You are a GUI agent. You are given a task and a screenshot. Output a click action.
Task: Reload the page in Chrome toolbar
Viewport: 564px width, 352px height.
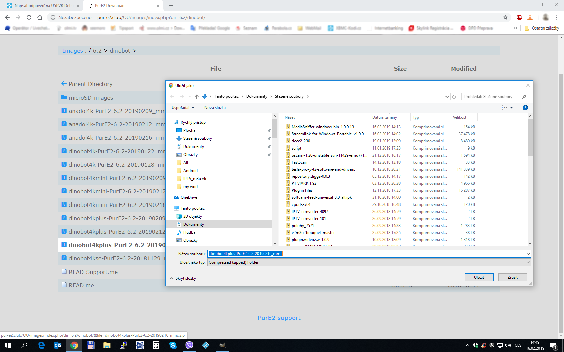point(29,17)
